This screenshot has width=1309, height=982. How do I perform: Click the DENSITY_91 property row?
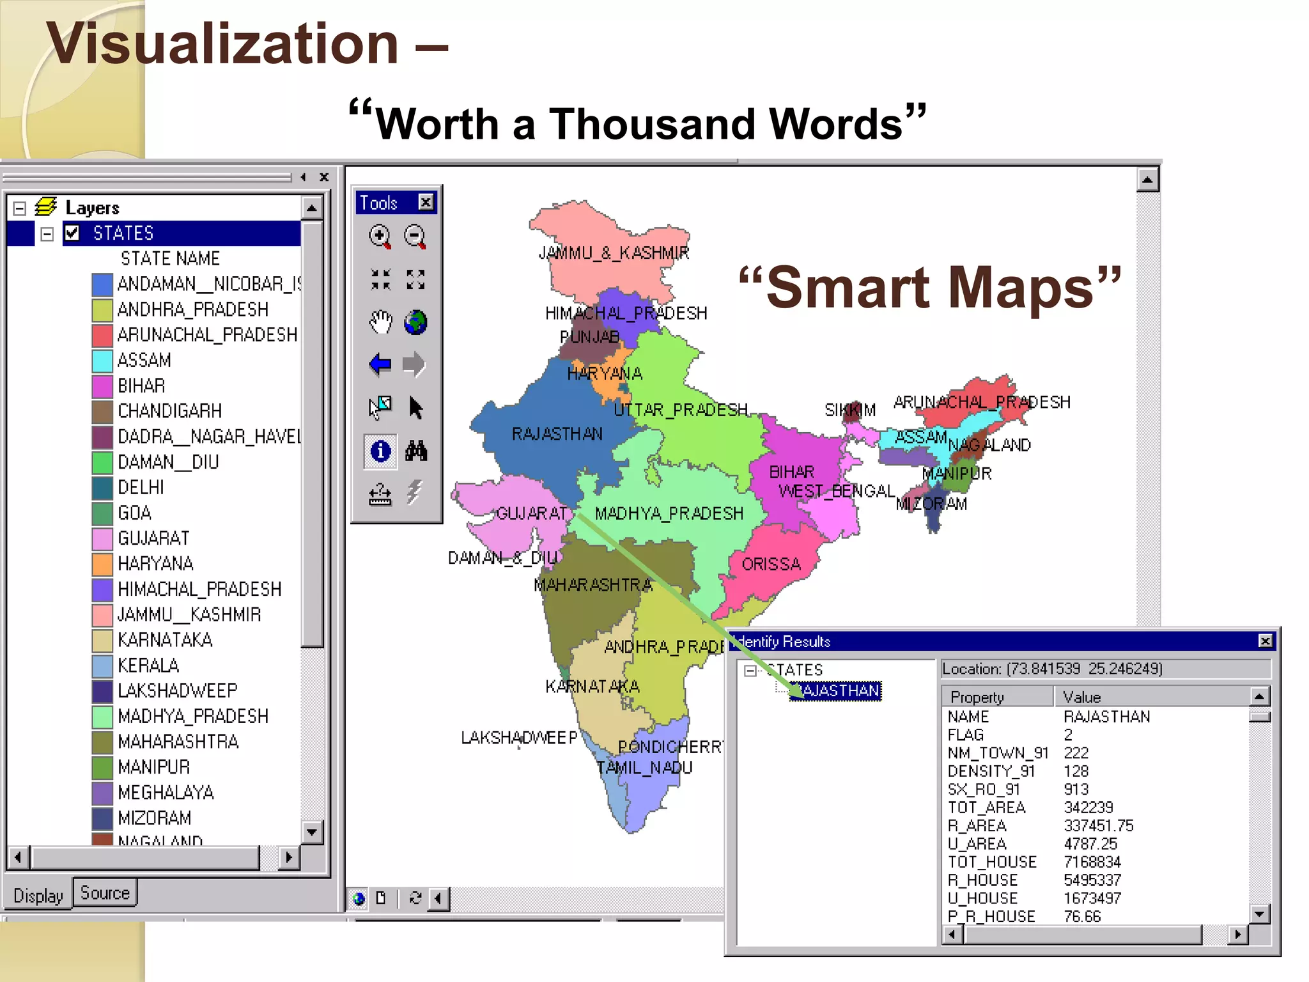point(1094,771)
